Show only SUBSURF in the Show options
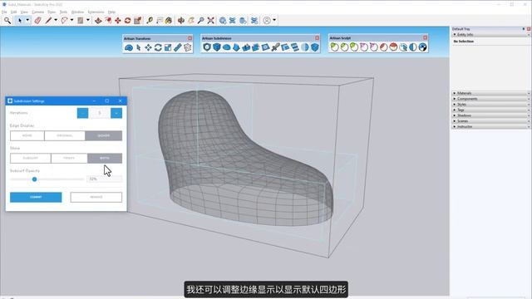 (31, 159)
